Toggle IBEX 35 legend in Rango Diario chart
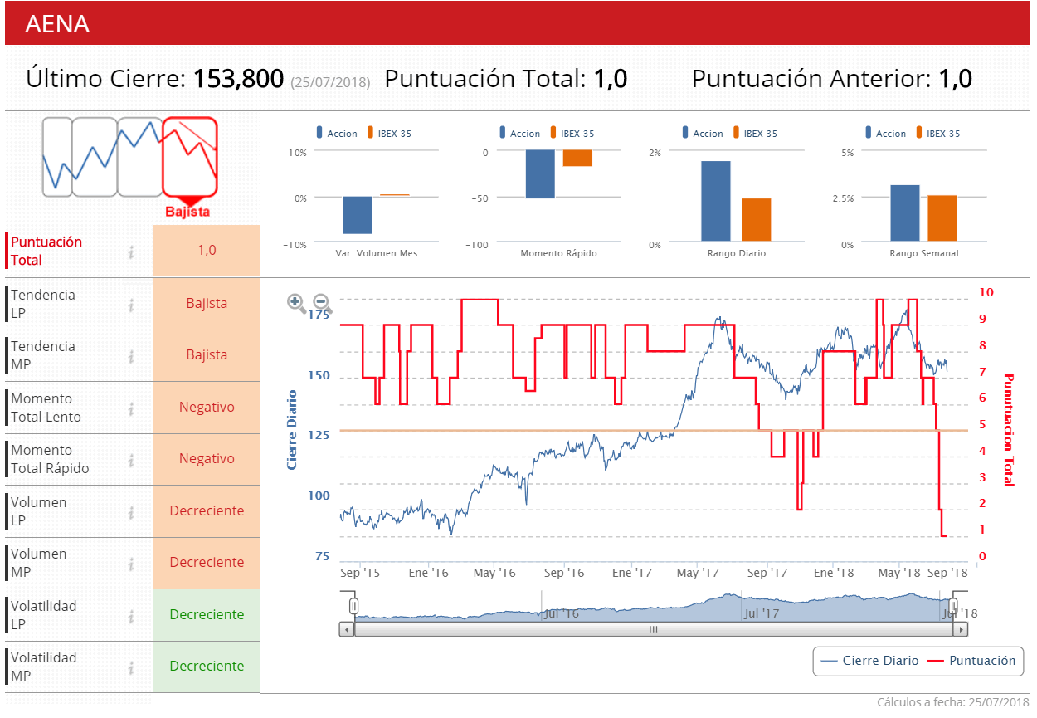1037x718 pixels. coord(755,133)
